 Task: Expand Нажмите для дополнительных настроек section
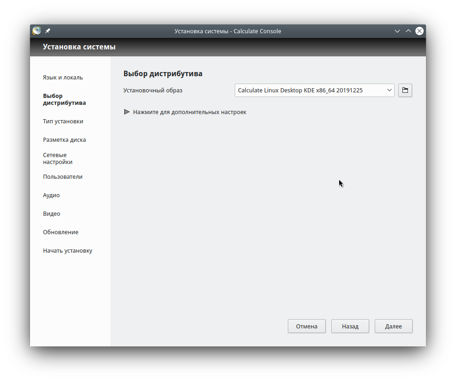point(185,112)
